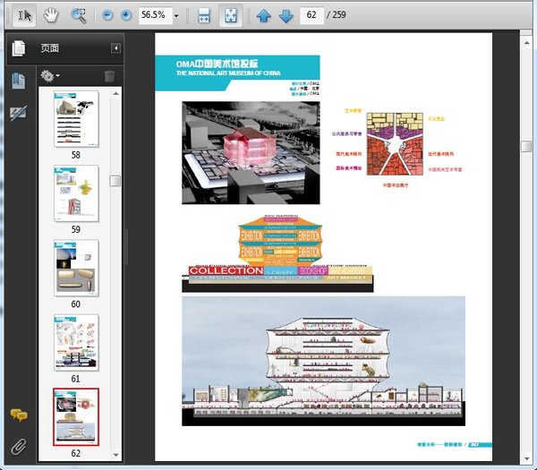Open the Comments panel icon
The image size is (537, 470).
[x=18, y=414]
